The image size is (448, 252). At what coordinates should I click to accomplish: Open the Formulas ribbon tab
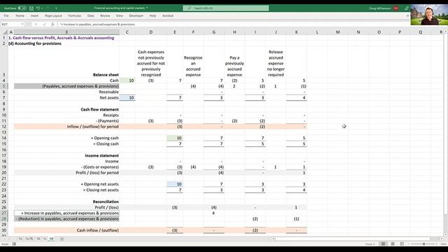pos(75,15)
